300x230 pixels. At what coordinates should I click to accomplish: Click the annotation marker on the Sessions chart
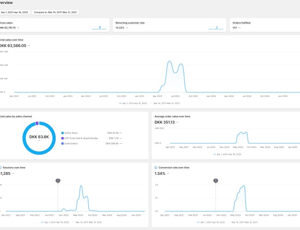click(x=58, y=181)
